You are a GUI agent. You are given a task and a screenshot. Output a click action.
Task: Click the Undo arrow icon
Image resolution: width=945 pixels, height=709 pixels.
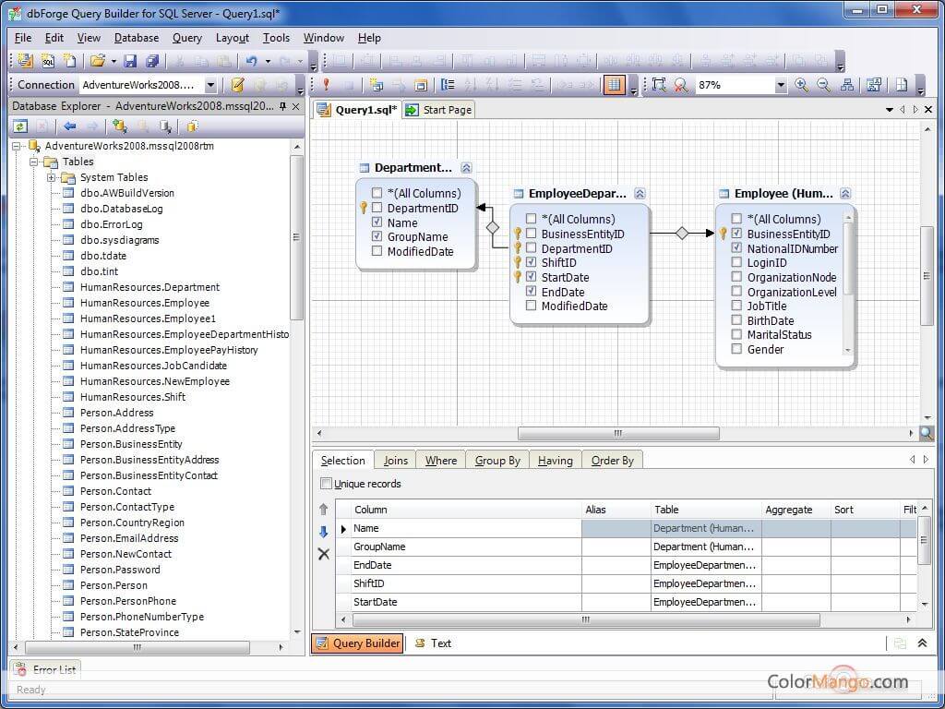tap(251, 61)
